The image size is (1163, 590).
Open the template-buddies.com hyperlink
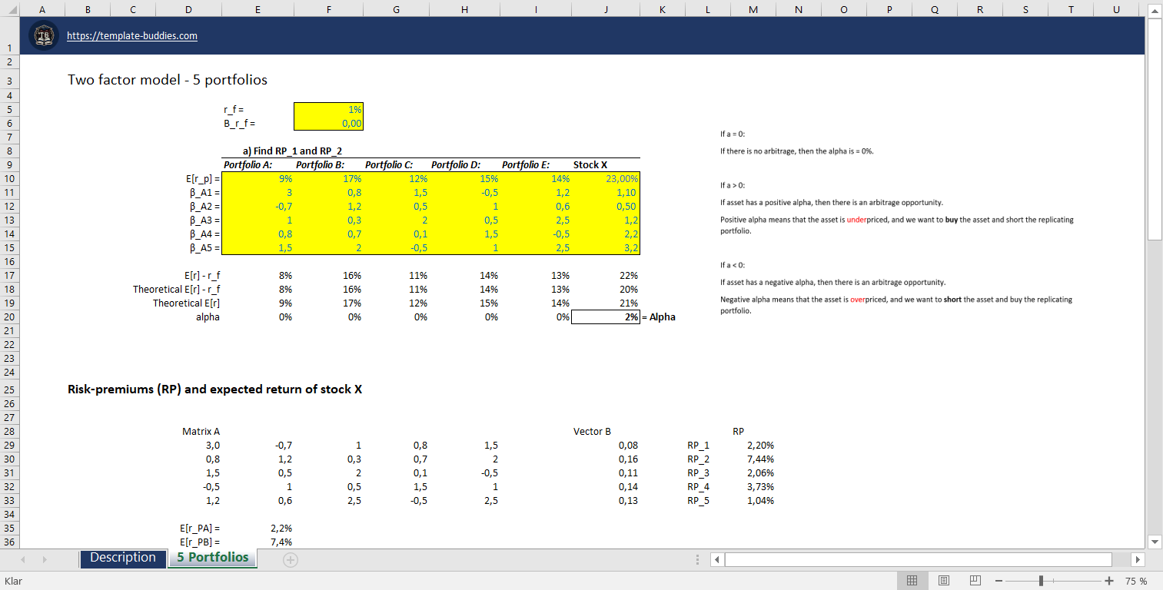132,35
